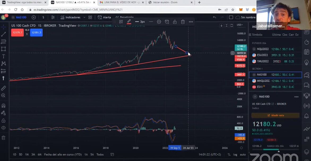Toggle the log scale option
Screen dimensions: 311x161
[235, 154]
